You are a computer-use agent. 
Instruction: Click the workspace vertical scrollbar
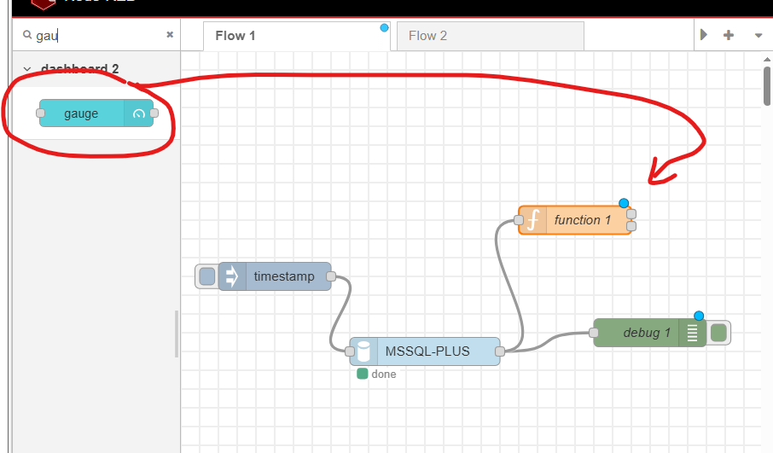tap(767, 85)
